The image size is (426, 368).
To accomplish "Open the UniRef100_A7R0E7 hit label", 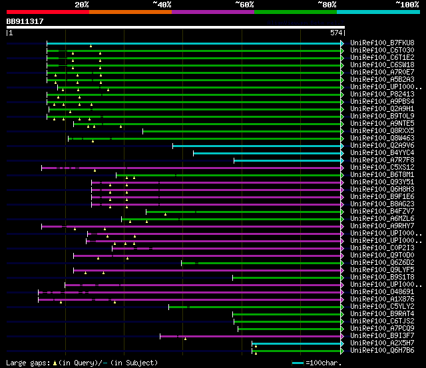I will click(x=382, y=73).
